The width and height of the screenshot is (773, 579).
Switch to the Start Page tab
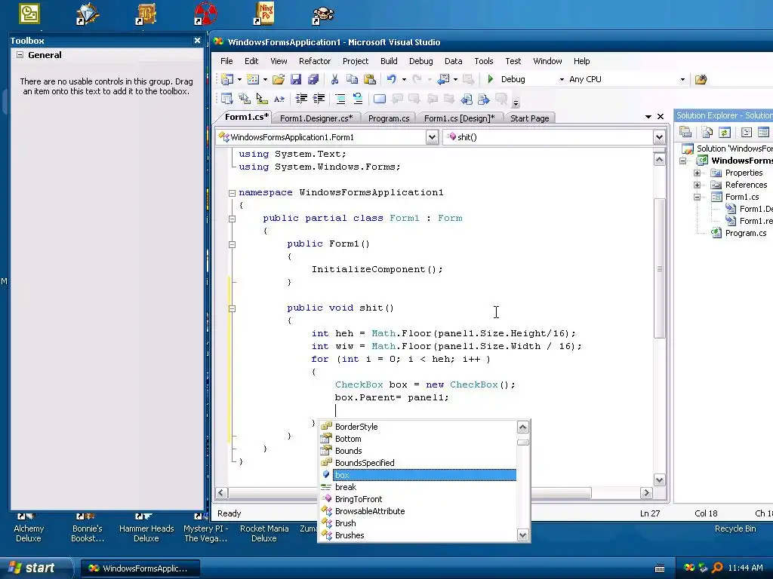click(x=529, y=118)
